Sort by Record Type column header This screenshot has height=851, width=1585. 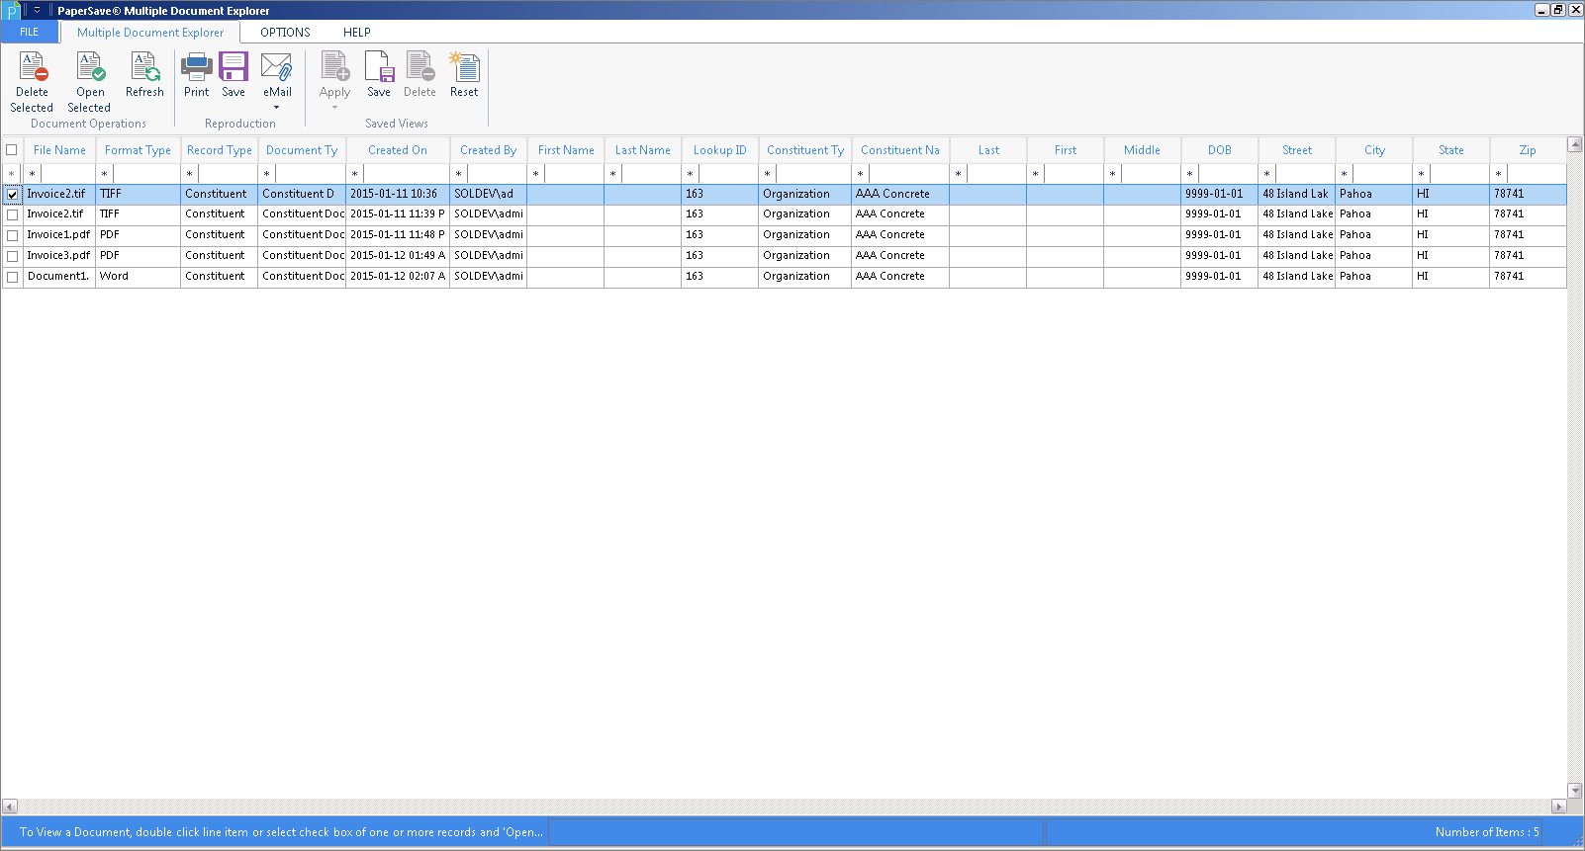[x=219, y=150]
